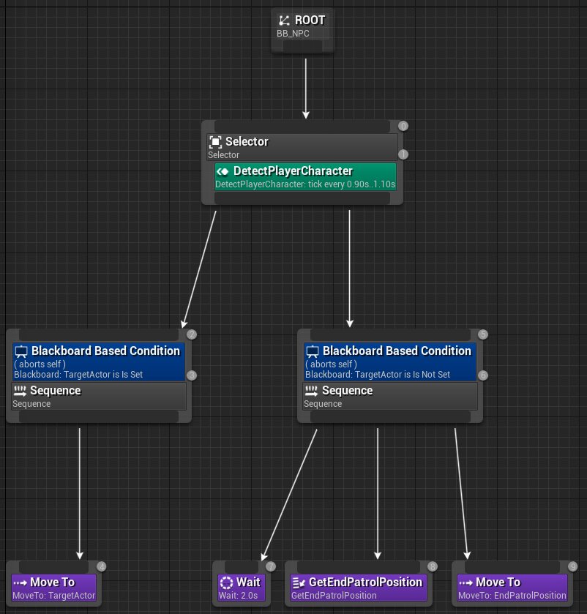The height and width of the screenshot is (614, 587).
Task: Click execution index badge 0
Action: (403, 126)
